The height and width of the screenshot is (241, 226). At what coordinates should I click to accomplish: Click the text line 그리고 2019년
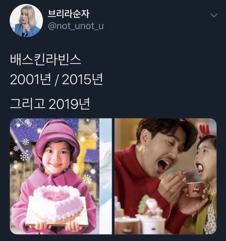50,104
